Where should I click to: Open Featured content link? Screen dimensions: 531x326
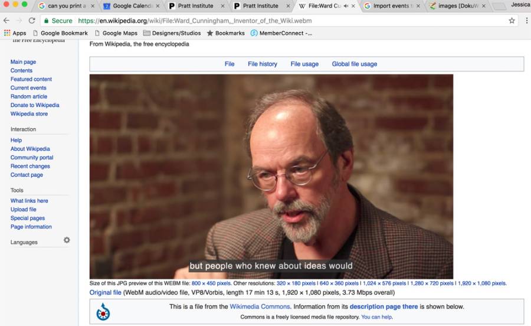31,79
